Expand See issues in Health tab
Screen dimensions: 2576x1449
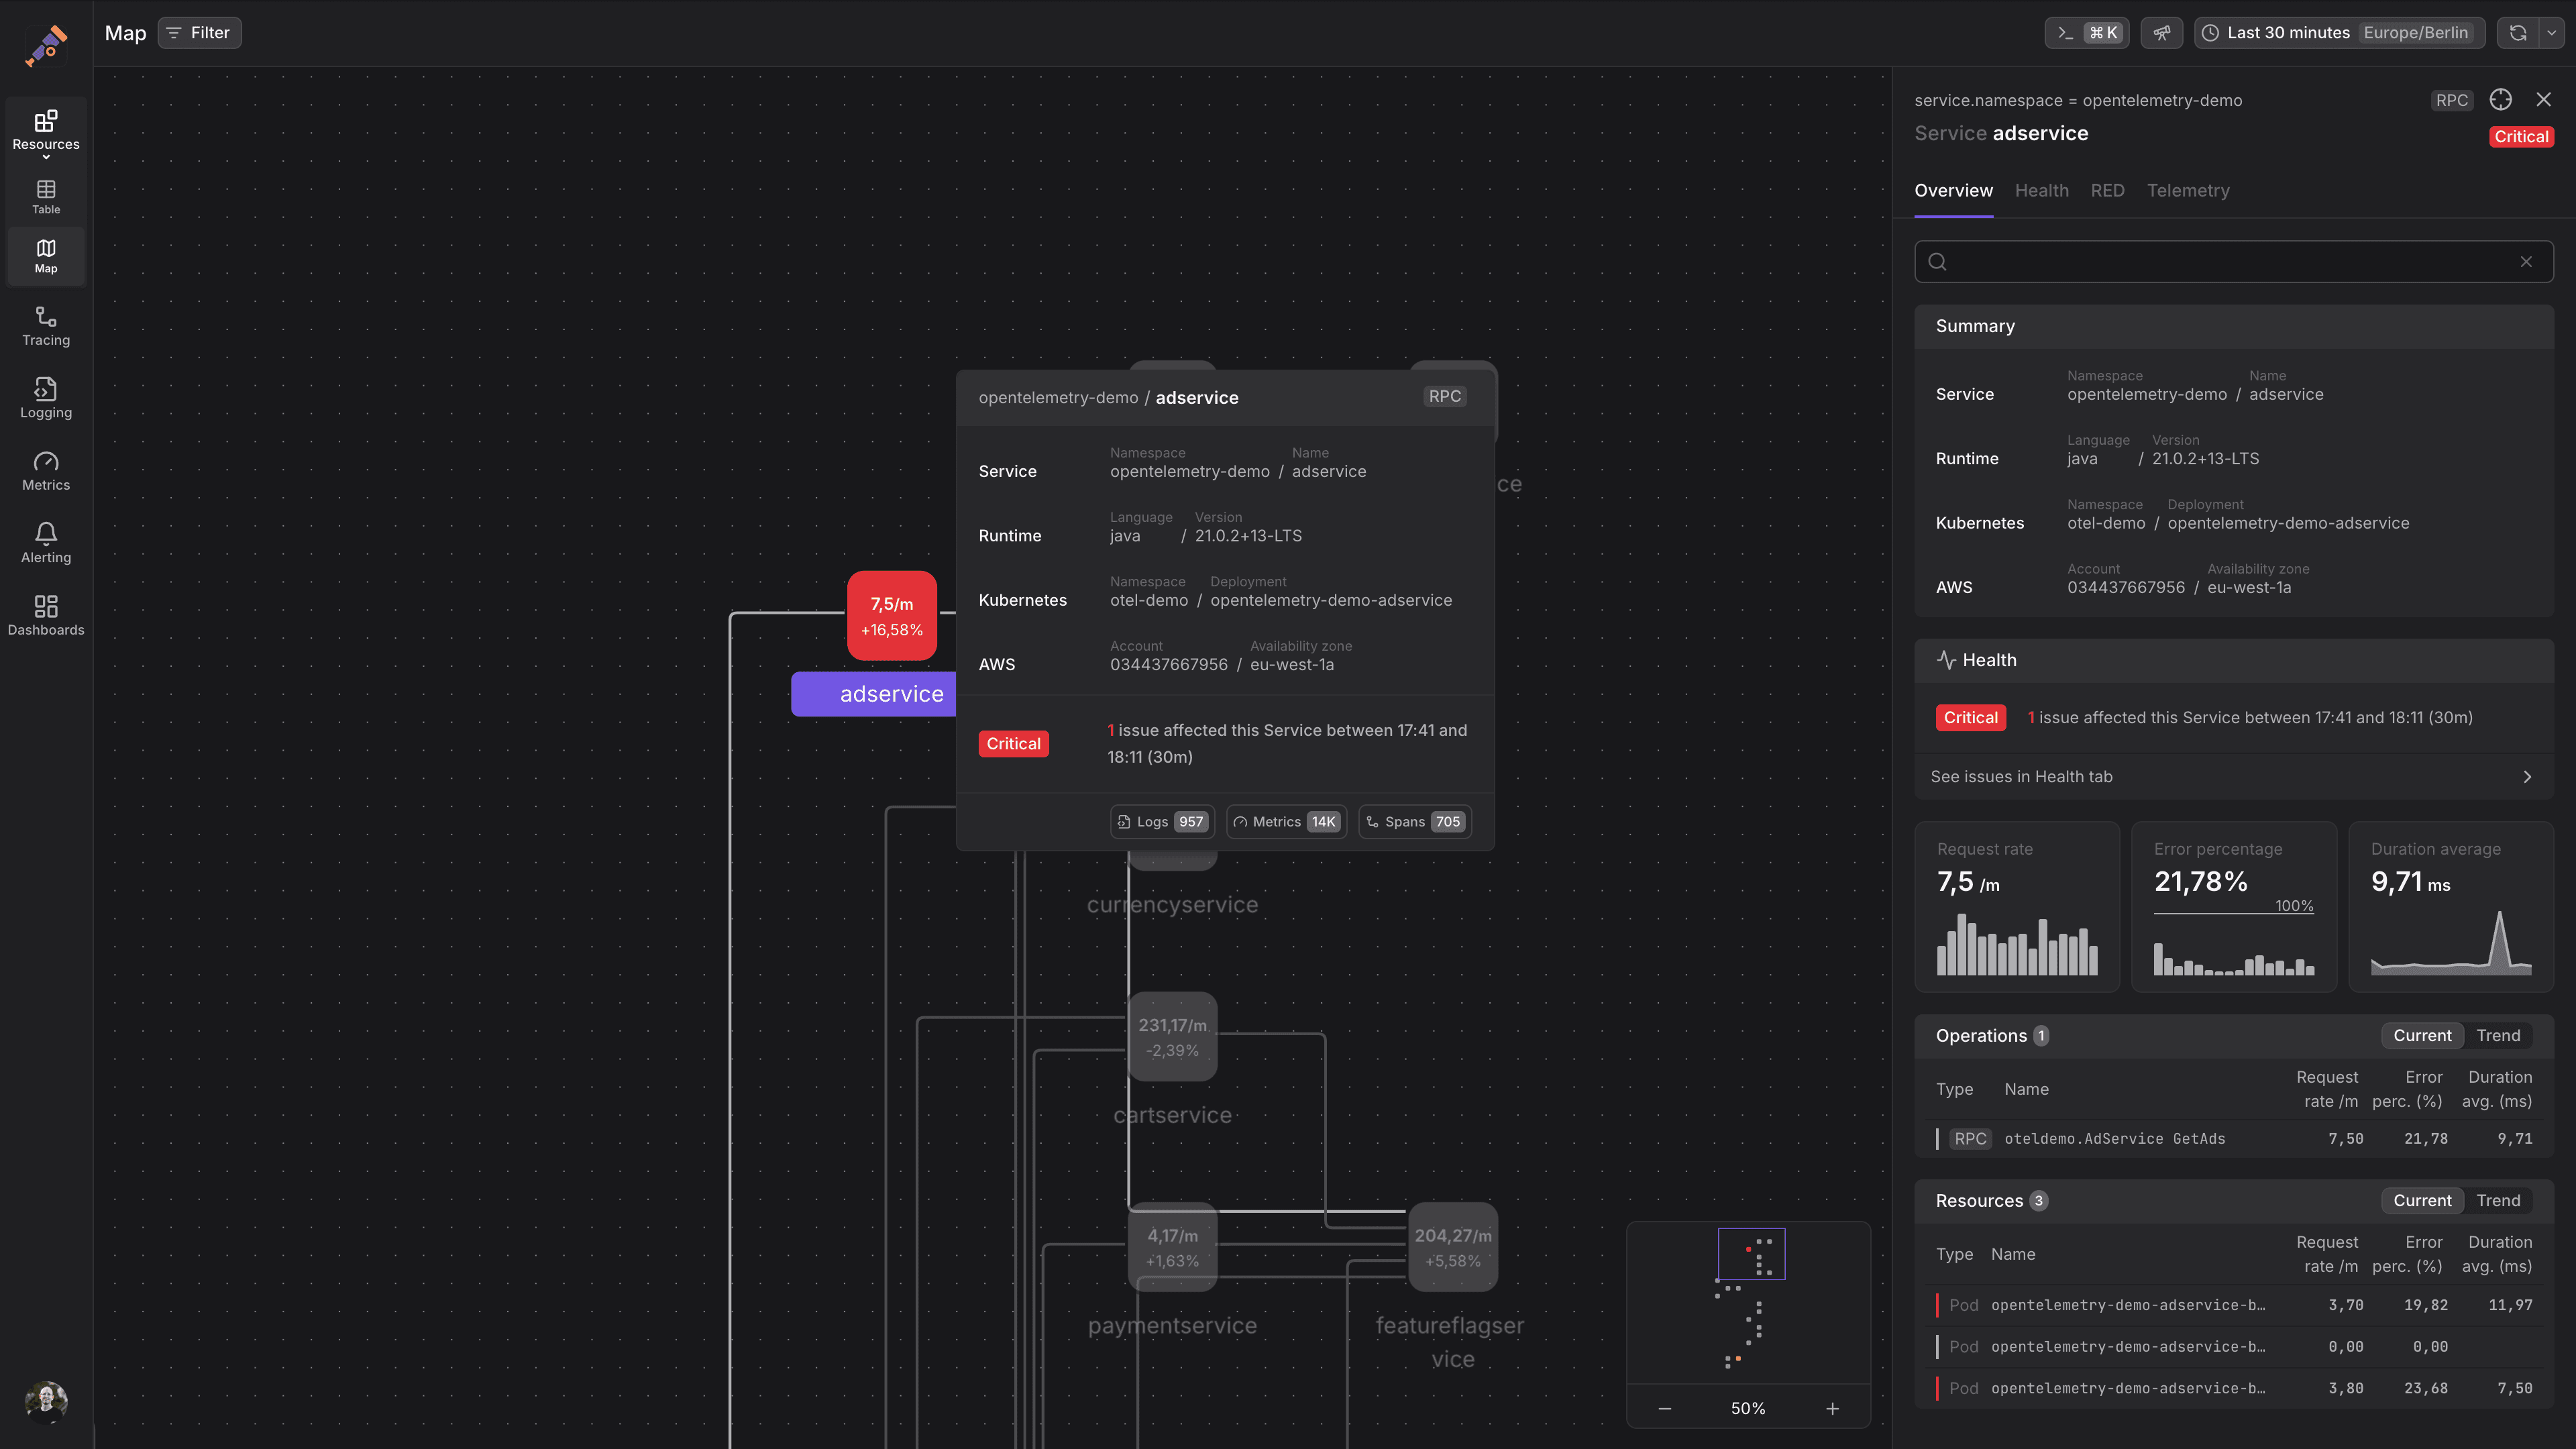(x=2234, y=777)
